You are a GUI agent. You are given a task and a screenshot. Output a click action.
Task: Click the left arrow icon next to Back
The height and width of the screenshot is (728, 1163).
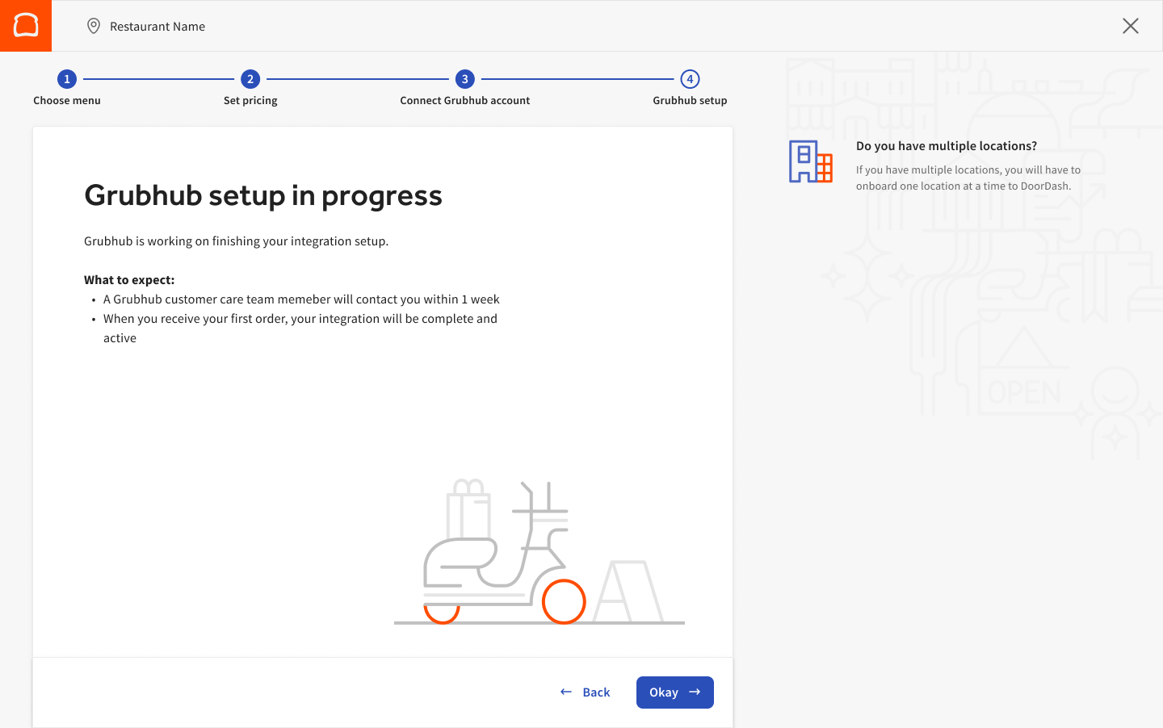pos(565,692)
